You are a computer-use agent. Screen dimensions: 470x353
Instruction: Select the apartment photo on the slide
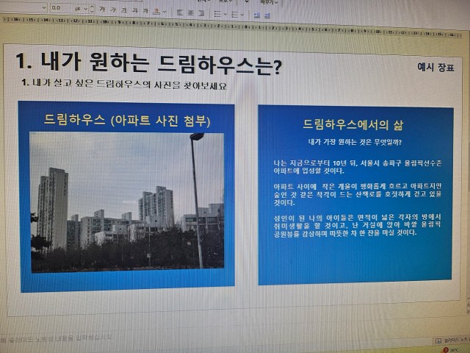(127, 202)
